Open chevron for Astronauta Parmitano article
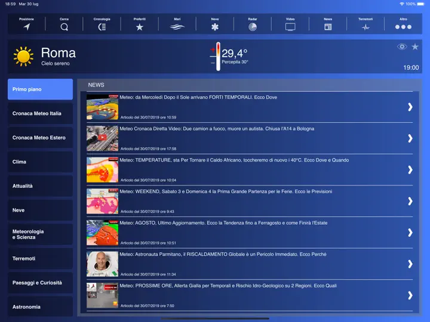This screenshot has width=430, height=322. [x=410, y=264]
